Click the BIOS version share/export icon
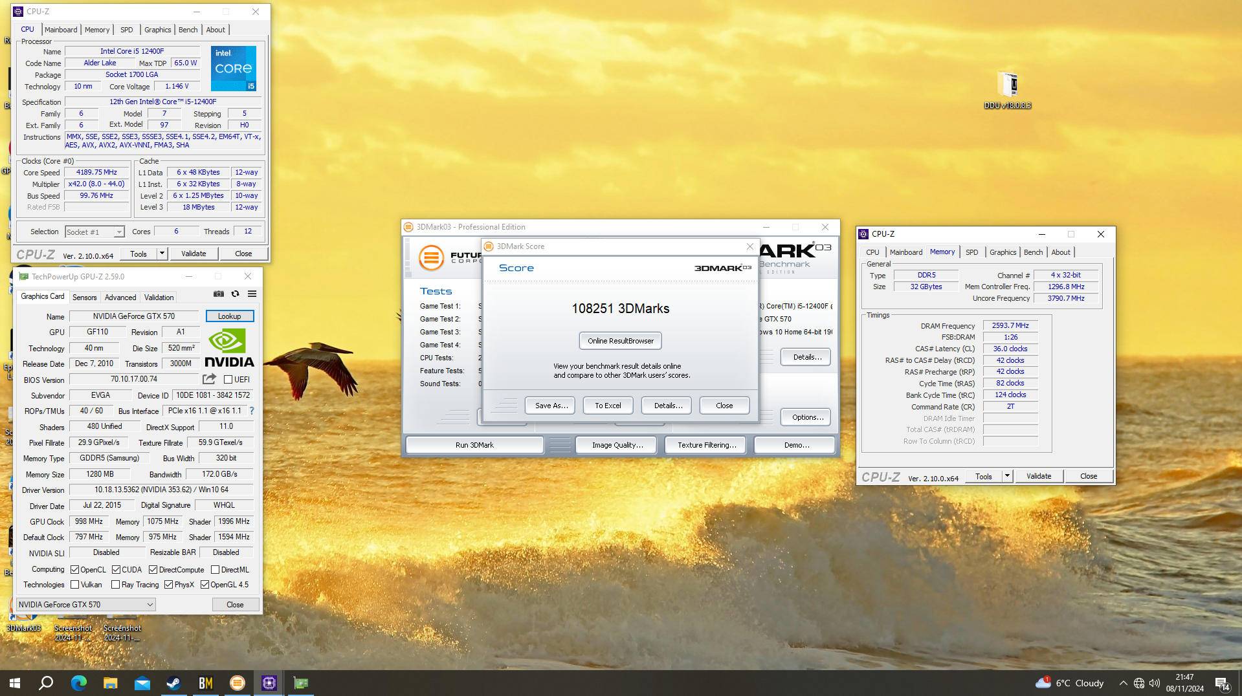The image size is (1242, 696). pos(209,379)
